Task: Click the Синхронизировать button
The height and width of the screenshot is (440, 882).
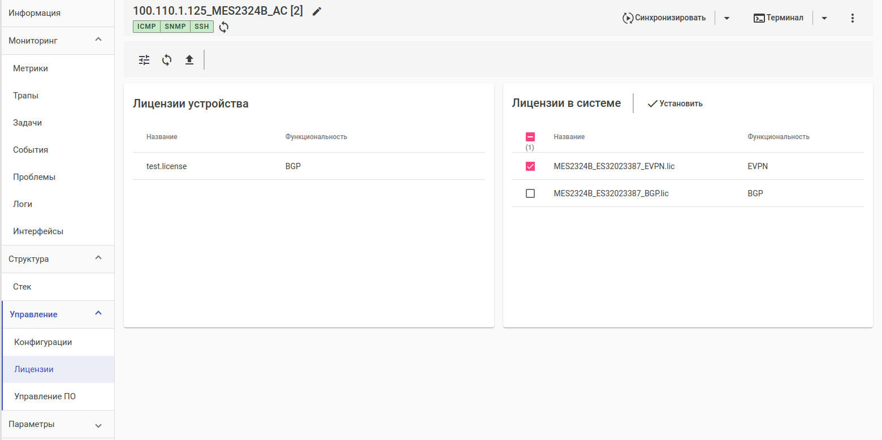Action: 664,18
